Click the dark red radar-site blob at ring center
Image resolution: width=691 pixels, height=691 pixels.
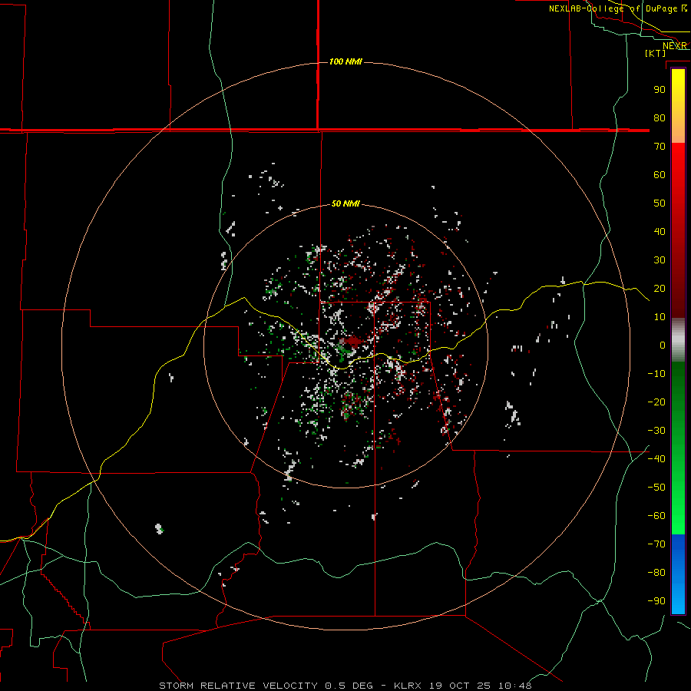click(352, 342)
